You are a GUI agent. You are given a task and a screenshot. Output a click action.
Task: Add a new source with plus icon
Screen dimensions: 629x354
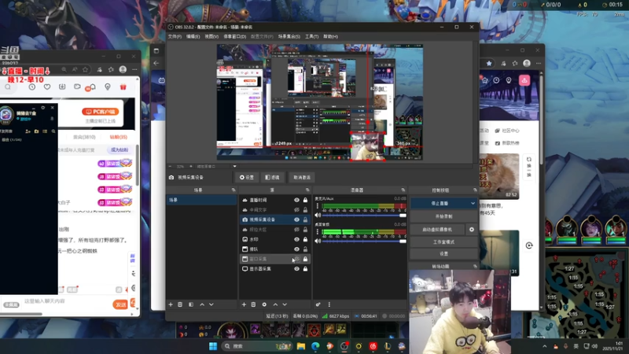click(x=244, y=304)
